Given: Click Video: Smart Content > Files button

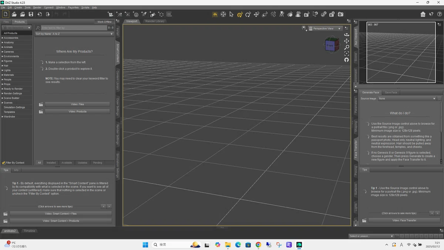Looking at the screenshot, I should point(61,214).
